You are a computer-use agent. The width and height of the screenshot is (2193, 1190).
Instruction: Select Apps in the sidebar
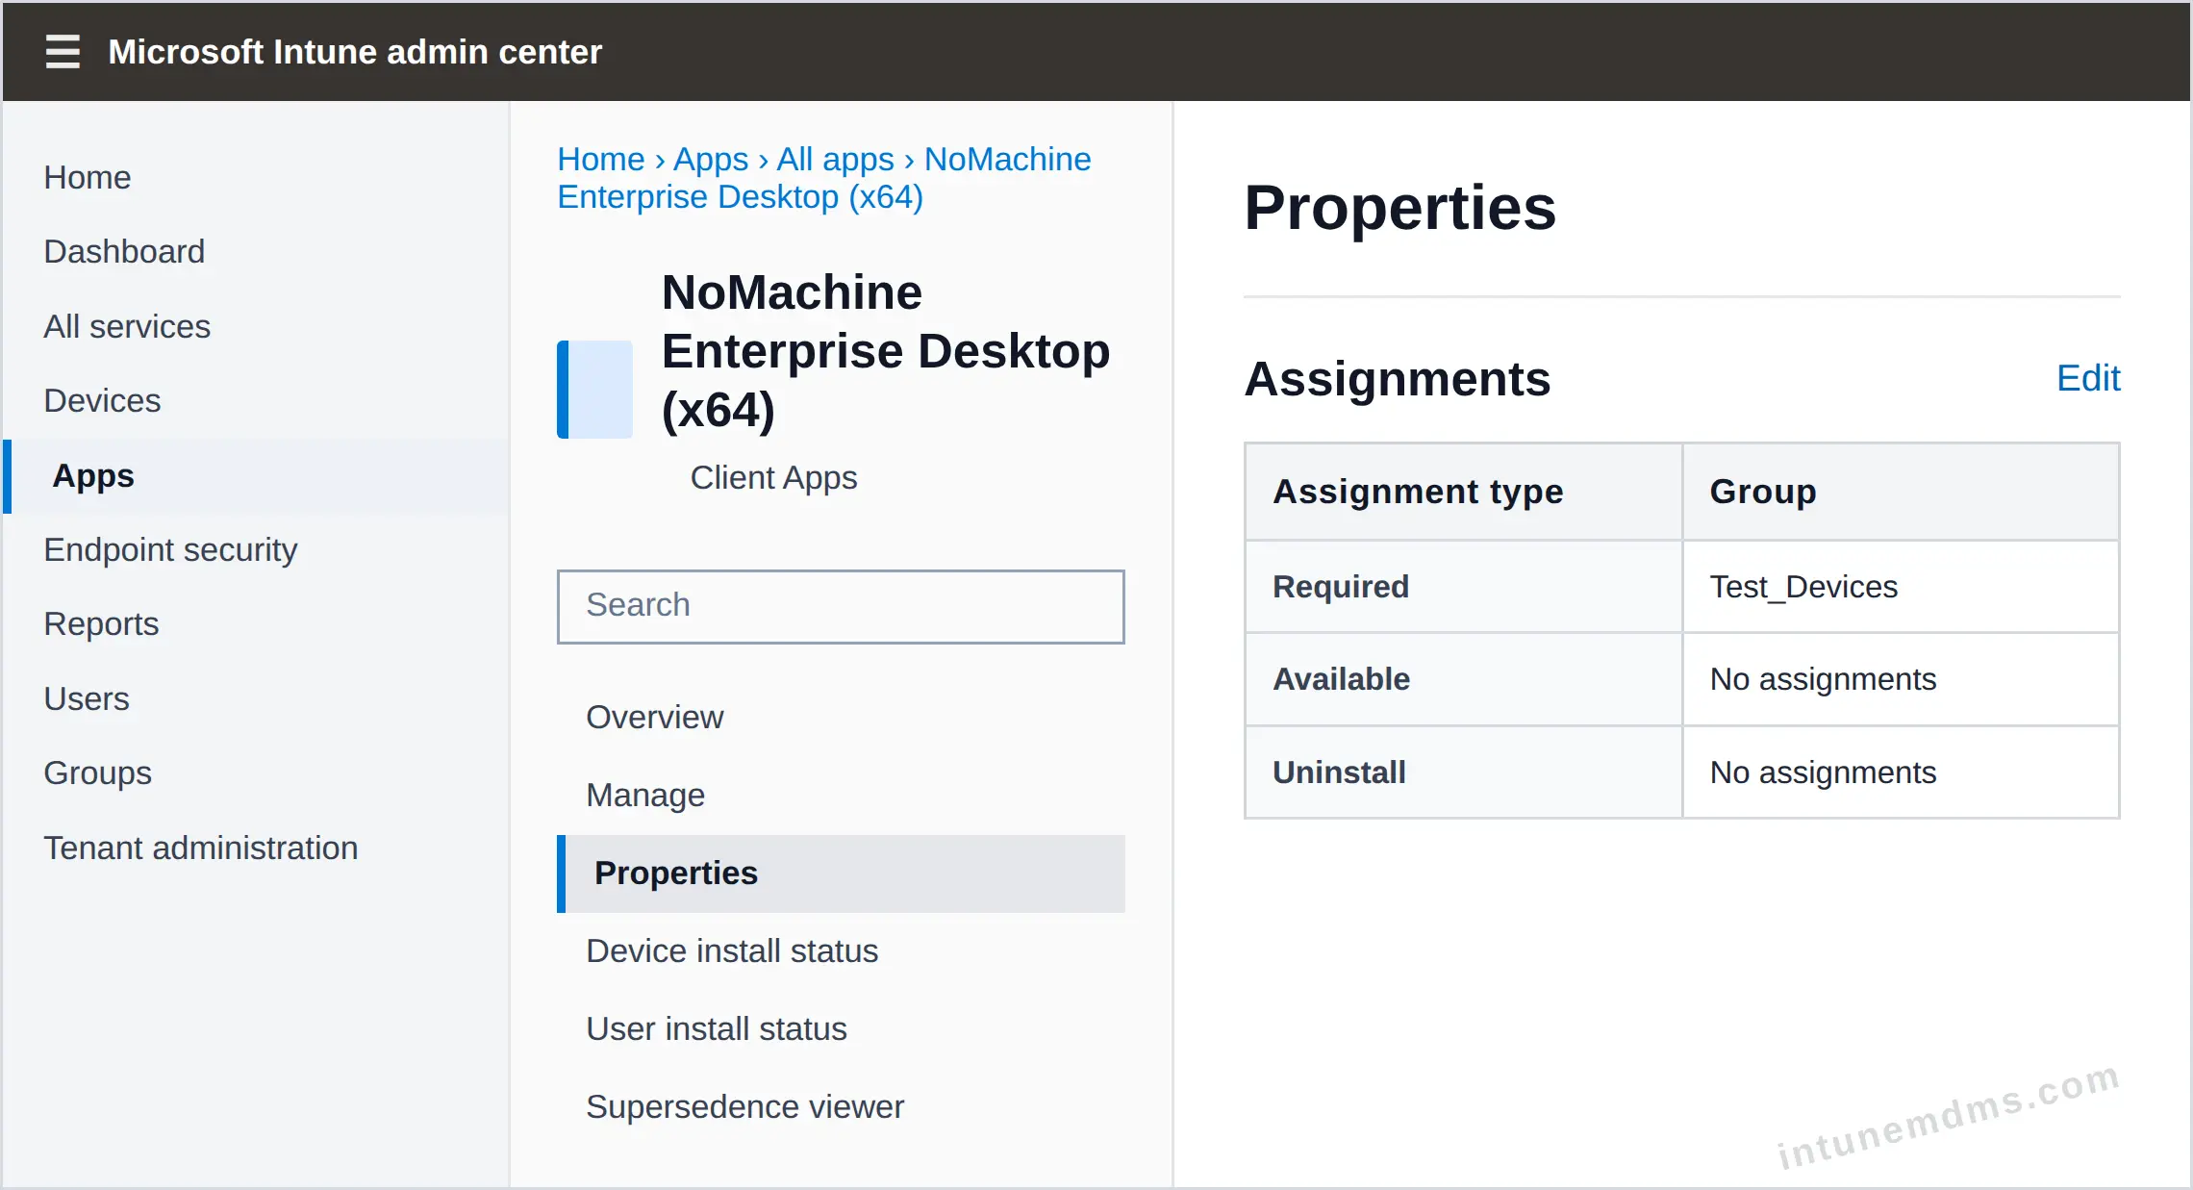coord(256,476)
